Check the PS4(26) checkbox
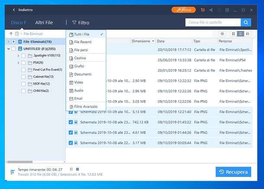The height and width of the screenshot is (189, 264). coord(23,63)
